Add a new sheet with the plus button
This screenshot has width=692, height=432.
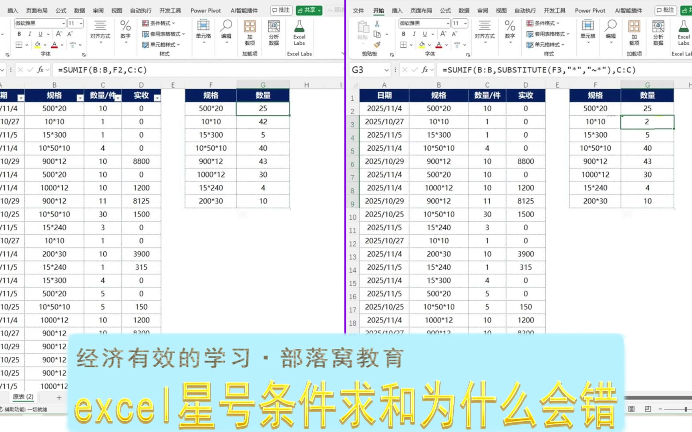[x=59, y=398]
